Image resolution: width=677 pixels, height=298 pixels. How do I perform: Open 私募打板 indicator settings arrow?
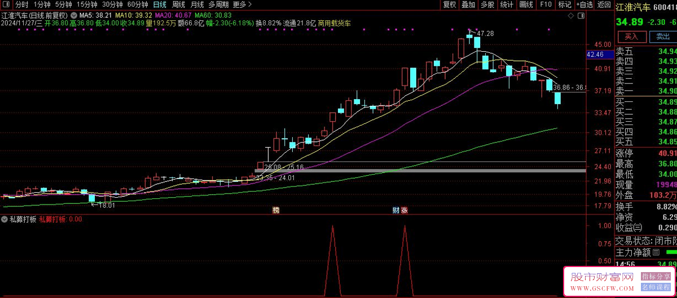5,219
